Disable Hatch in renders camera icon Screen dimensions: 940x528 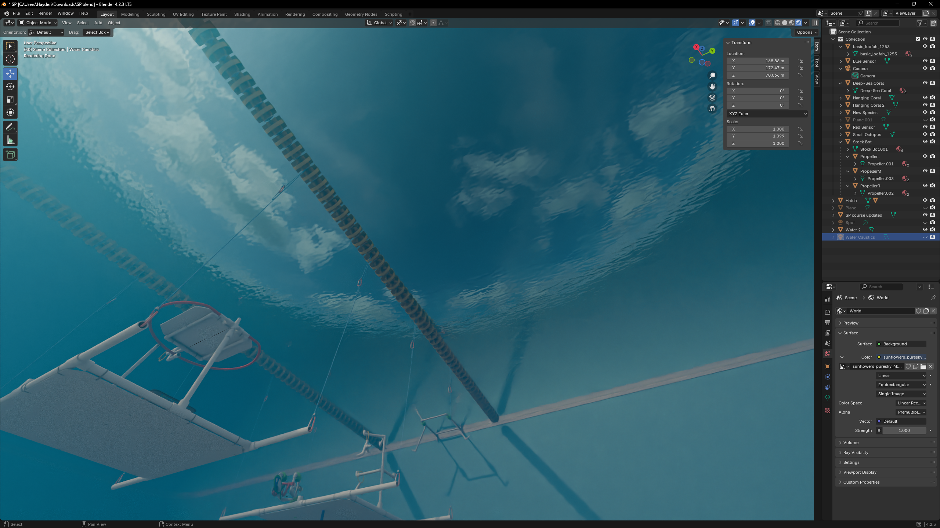pos(932,200)
